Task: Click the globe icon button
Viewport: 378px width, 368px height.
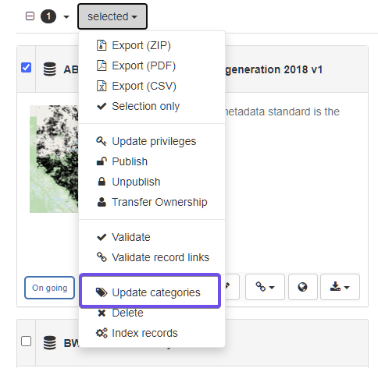Action: (303, 287)
